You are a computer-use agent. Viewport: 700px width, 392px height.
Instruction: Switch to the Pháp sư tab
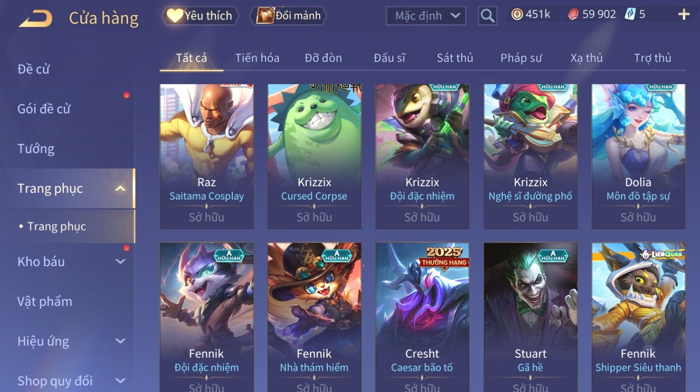click(x=521, y=58)
